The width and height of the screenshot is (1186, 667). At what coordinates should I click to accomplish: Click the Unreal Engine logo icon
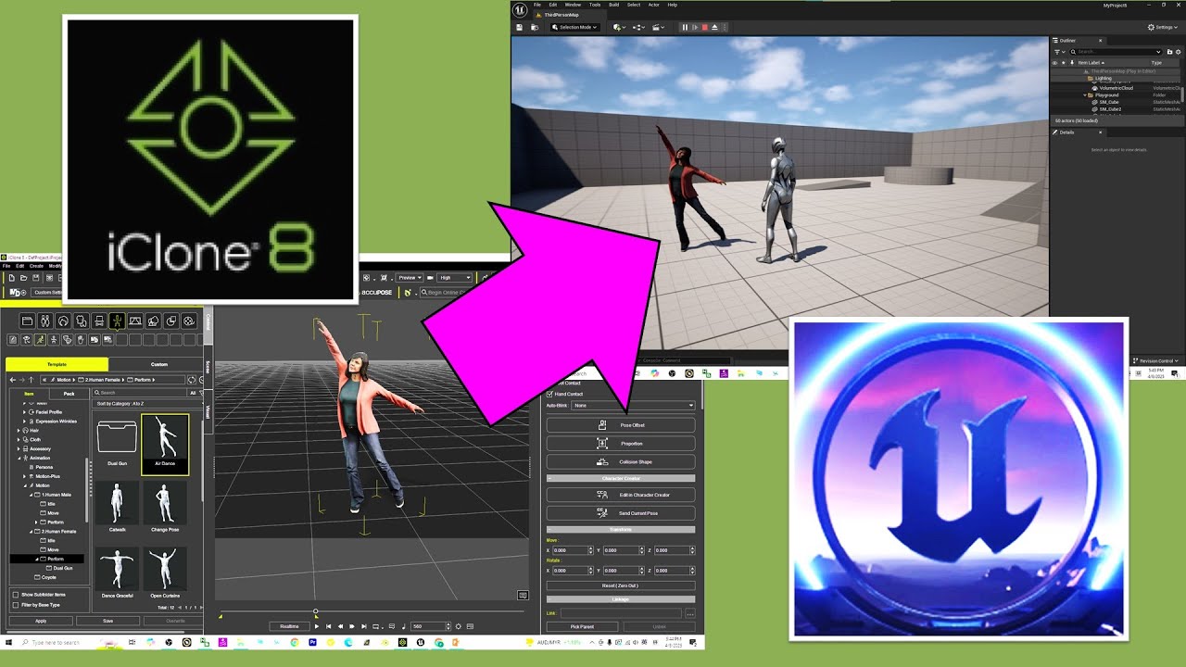click(x=520, y=10)
